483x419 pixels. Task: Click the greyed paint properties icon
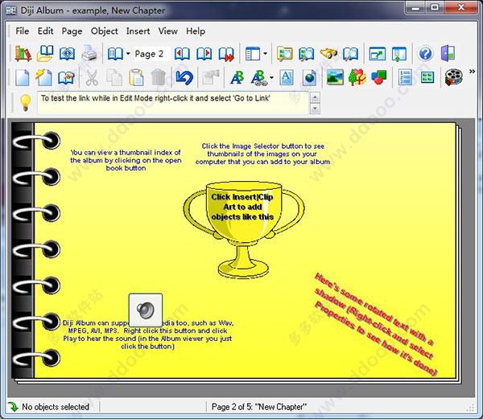(x=211, y=77)
